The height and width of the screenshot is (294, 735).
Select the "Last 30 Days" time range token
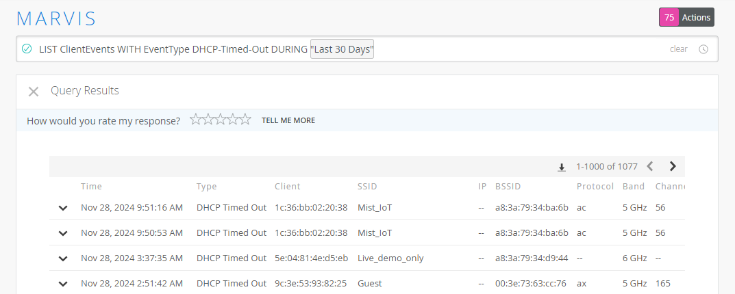[342, 49]
